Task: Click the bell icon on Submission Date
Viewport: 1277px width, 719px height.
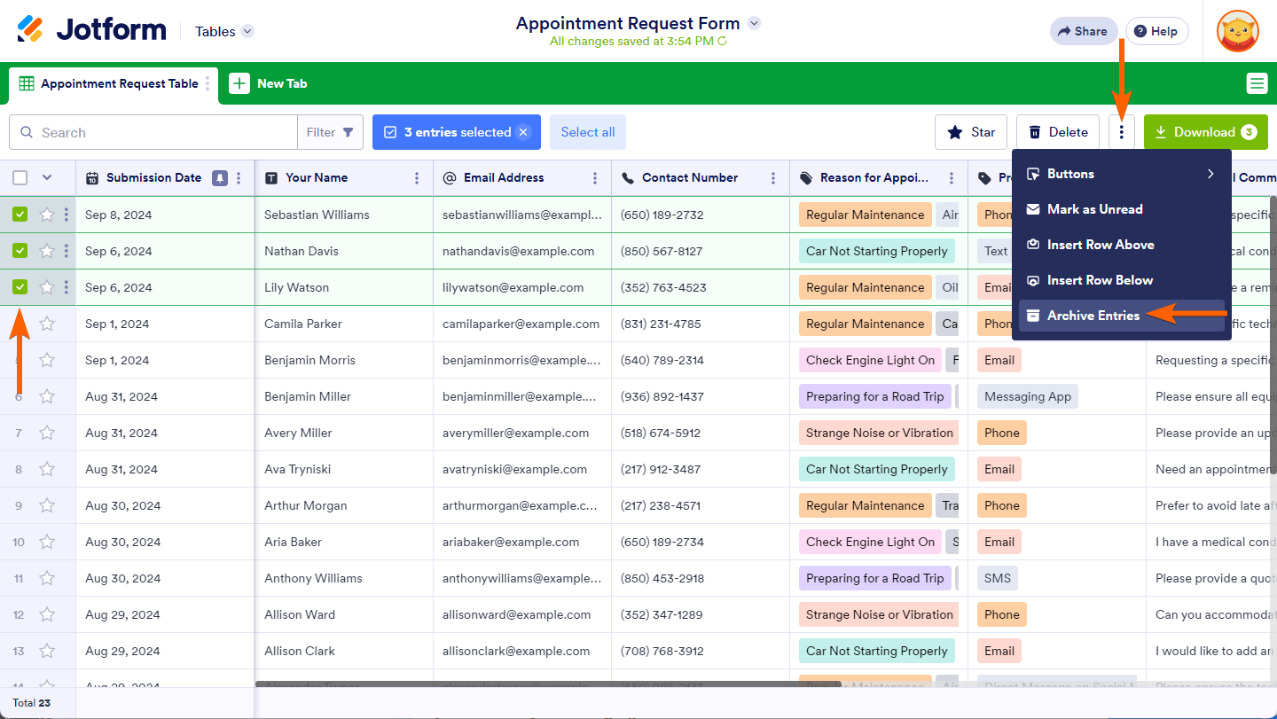Action: click(x=219, y=177)
